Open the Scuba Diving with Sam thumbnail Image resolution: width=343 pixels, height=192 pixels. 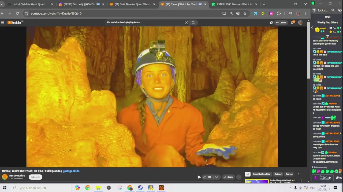coord(256,181)
